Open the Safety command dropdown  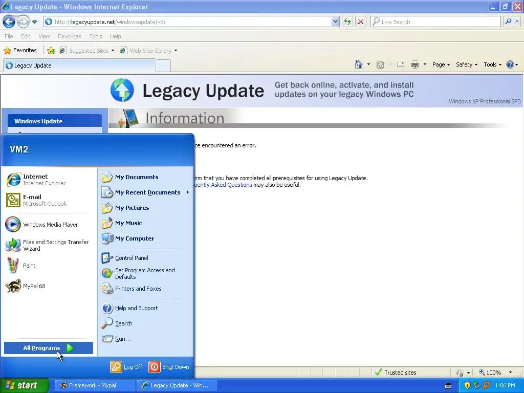pos(467,64)
